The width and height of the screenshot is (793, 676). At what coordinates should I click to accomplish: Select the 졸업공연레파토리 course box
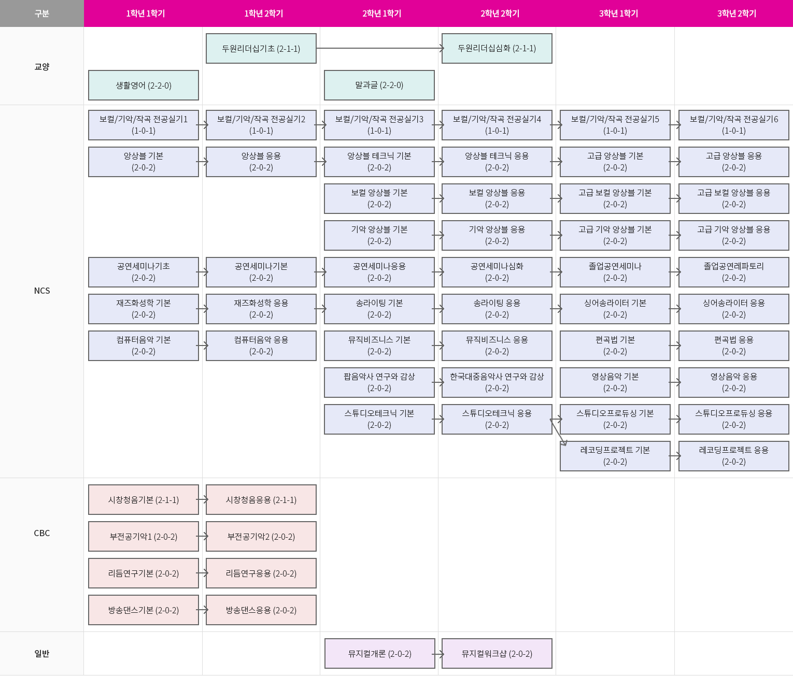tap(734, 272)
